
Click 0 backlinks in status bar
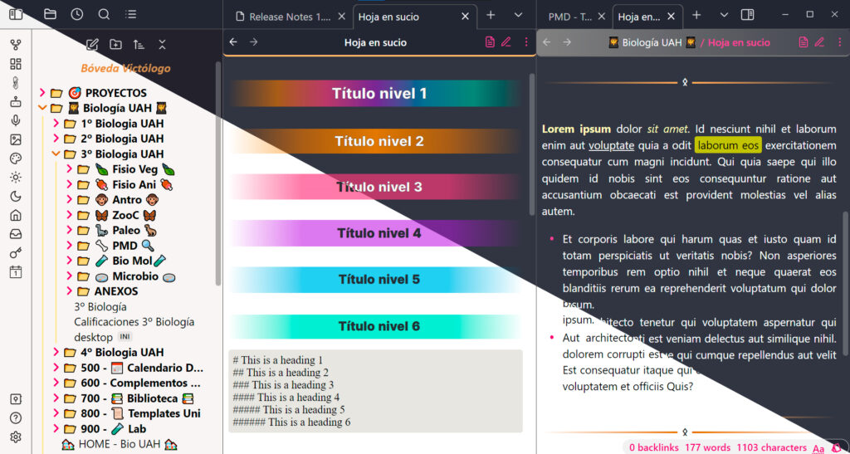tap(654, 447)
